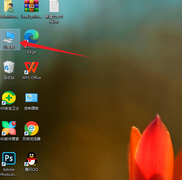
Task: Open the Administrator user folder icon
Action: tap(9, 6)
